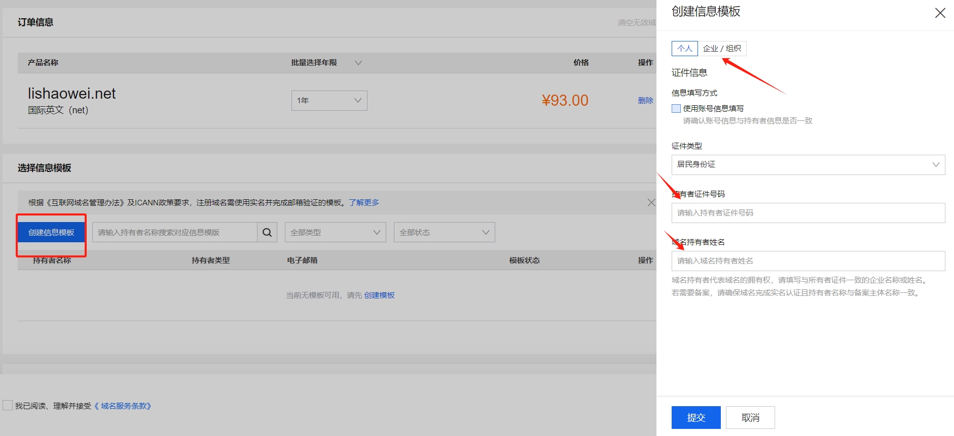Select the 个人 tab
The width and height of the screenshot is (954, 436).
point(685,49)
